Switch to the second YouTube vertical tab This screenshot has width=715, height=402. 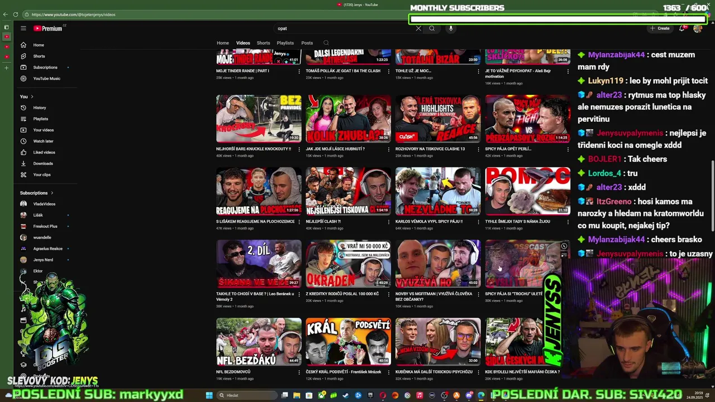(6, 47)
